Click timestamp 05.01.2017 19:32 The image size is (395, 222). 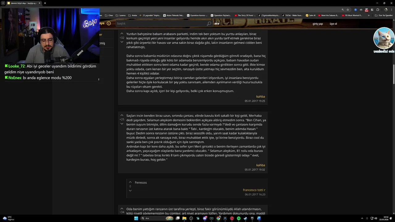(255, 170)
